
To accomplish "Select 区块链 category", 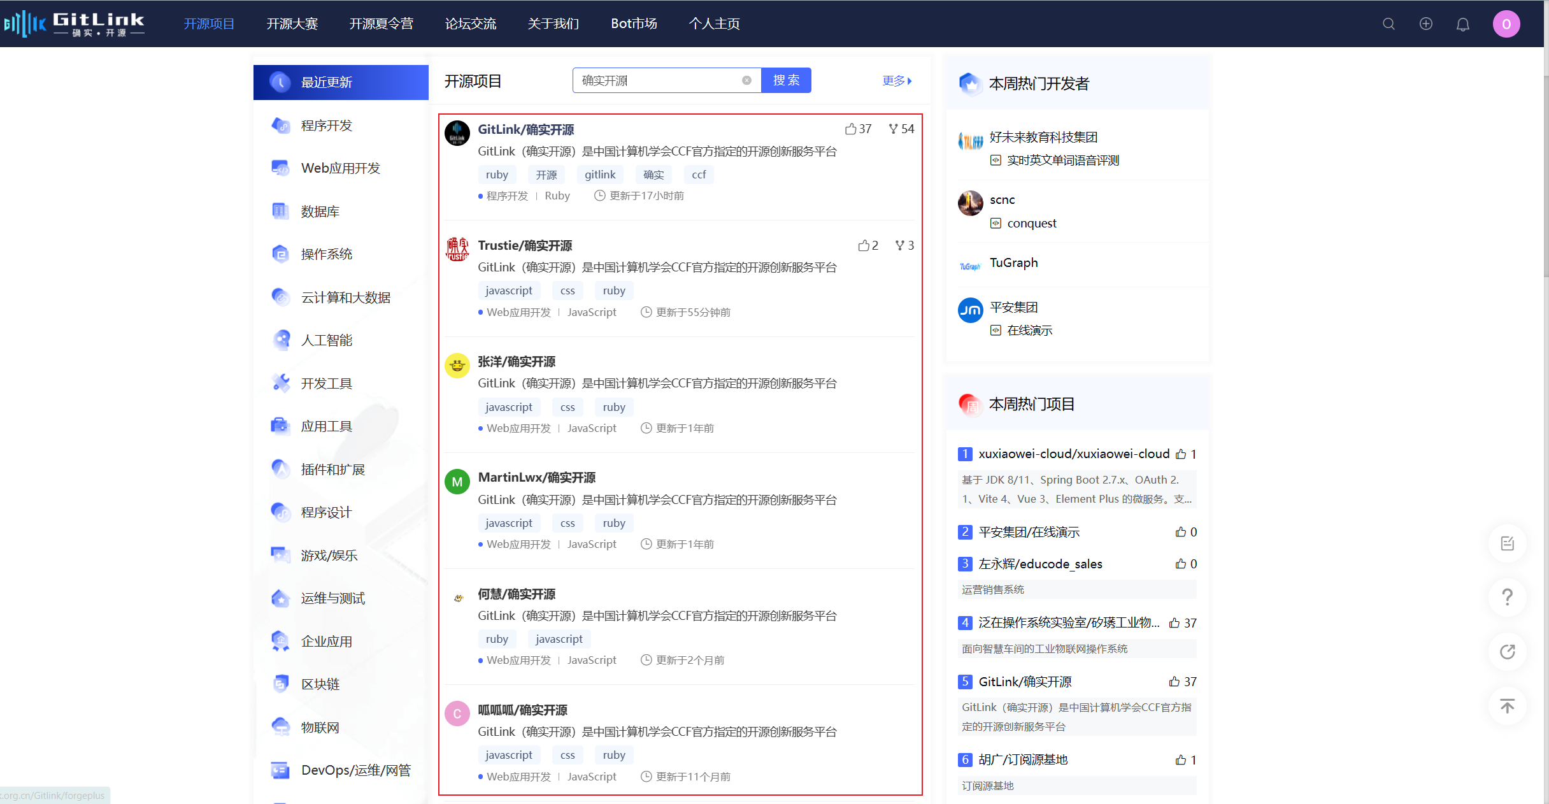I will pos(341,684).
